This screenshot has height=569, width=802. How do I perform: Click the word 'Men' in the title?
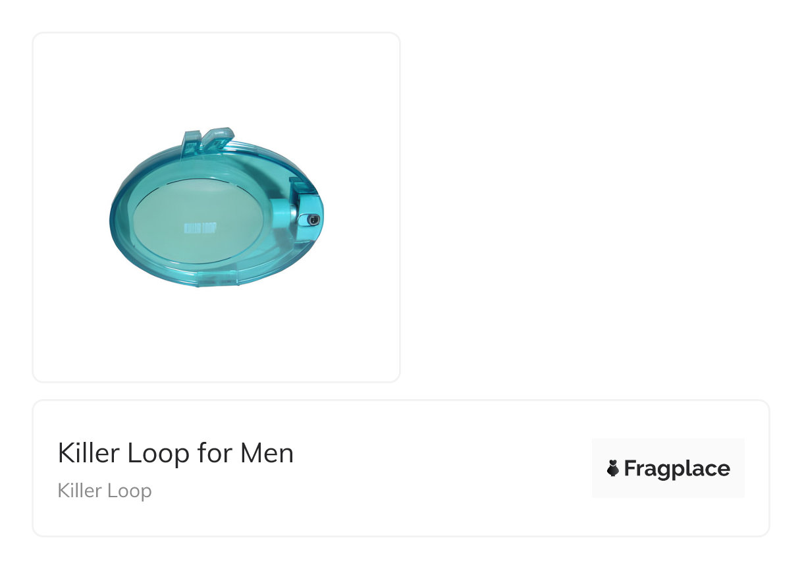267,453
